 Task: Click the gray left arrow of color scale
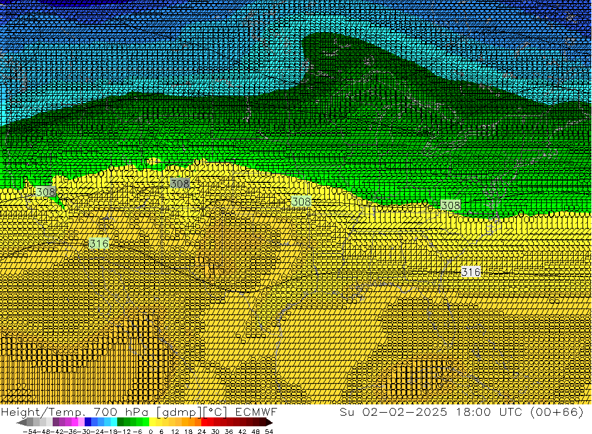21,422
